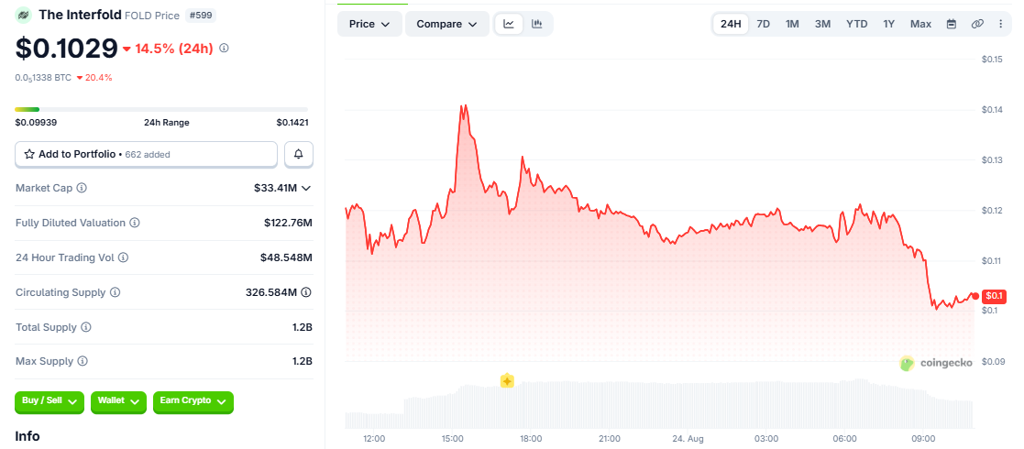This screenshot has width=1024, height=449.
Task: Open the chart more options menu
Action: 1000,24
